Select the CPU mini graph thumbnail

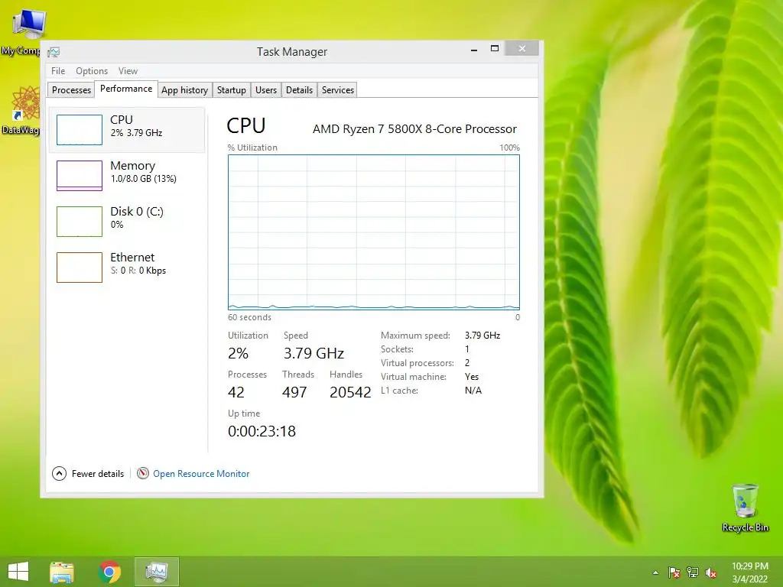click(x=80, y=130)
